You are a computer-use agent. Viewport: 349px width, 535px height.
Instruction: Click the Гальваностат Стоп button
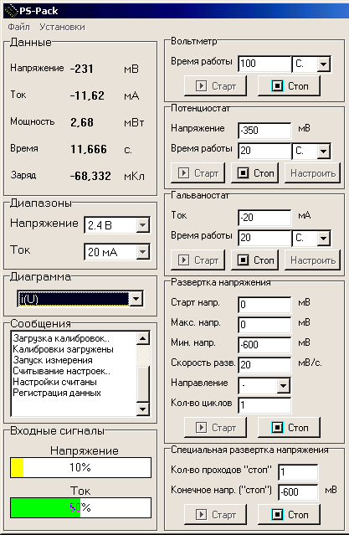(254, 260)
